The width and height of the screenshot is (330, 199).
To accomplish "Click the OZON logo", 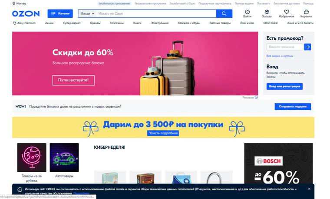I will point(26,14).
